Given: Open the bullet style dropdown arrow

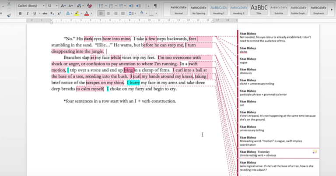Looking at the screenshot, I should click(x=106, y=6).
